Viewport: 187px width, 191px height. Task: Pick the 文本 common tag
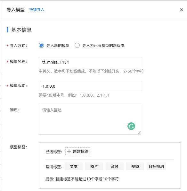[74, 166]
